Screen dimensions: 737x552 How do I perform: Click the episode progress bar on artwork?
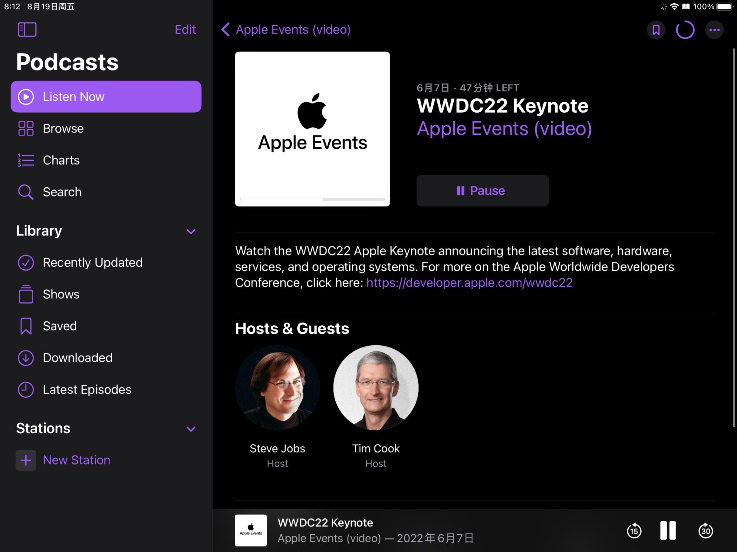coord(312,199)
